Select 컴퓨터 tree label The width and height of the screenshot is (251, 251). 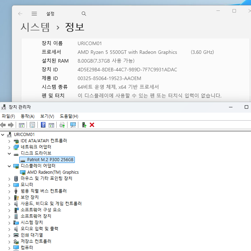[x=27, y=248]
